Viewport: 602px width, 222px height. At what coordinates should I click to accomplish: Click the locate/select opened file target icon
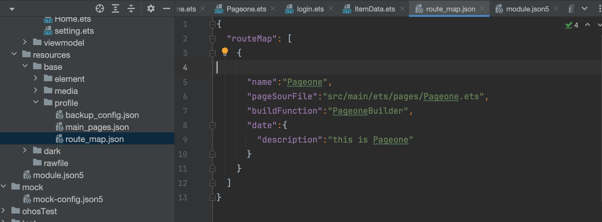100,8
